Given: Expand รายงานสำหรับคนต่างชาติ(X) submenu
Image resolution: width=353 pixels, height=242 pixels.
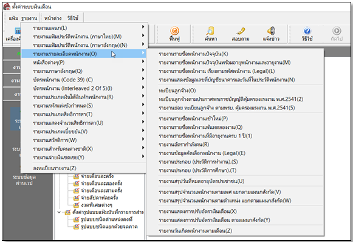Looking at the screenshot, I should (x=84, y=149).
